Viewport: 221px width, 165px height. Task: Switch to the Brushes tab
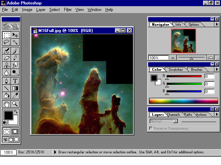tap(197, 69)
